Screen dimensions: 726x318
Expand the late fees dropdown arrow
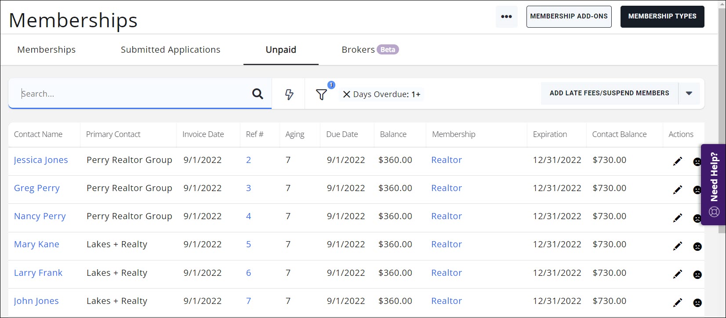[x=689, y=93]
